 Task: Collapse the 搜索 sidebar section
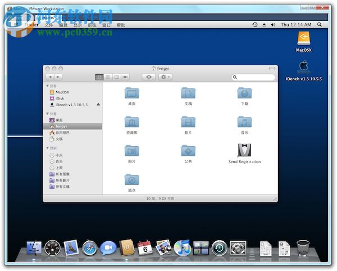pos(47,148)
